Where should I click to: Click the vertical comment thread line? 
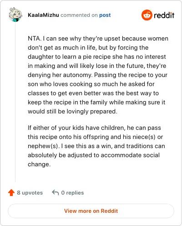[x=15, y=102]
